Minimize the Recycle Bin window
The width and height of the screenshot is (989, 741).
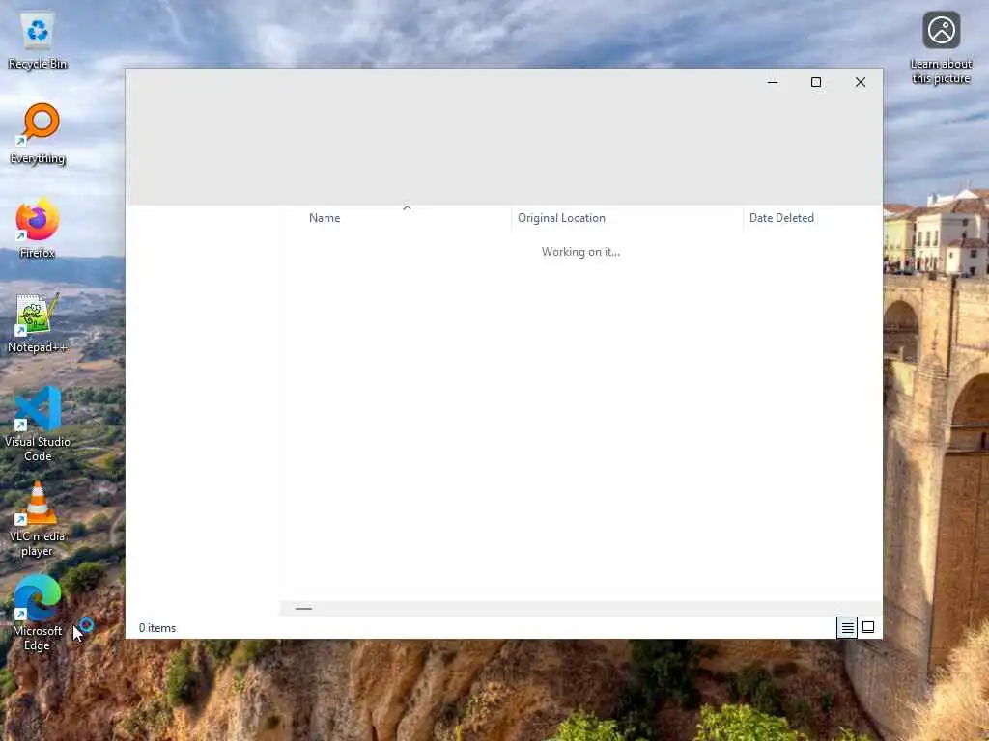(773, 83)
